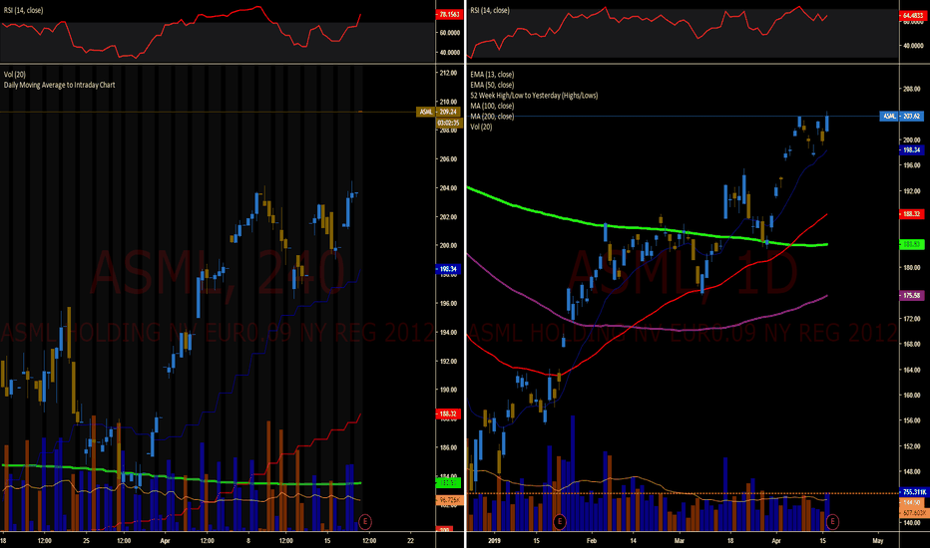930x548 pixels.
Task: Click the May label on daily time axis
Action: (x=878, y=540)
